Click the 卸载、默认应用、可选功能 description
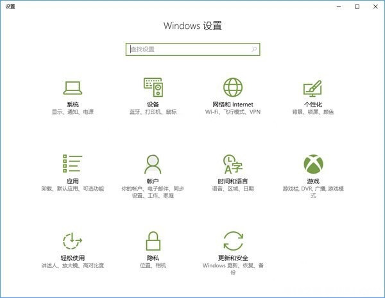 point(73,188)
